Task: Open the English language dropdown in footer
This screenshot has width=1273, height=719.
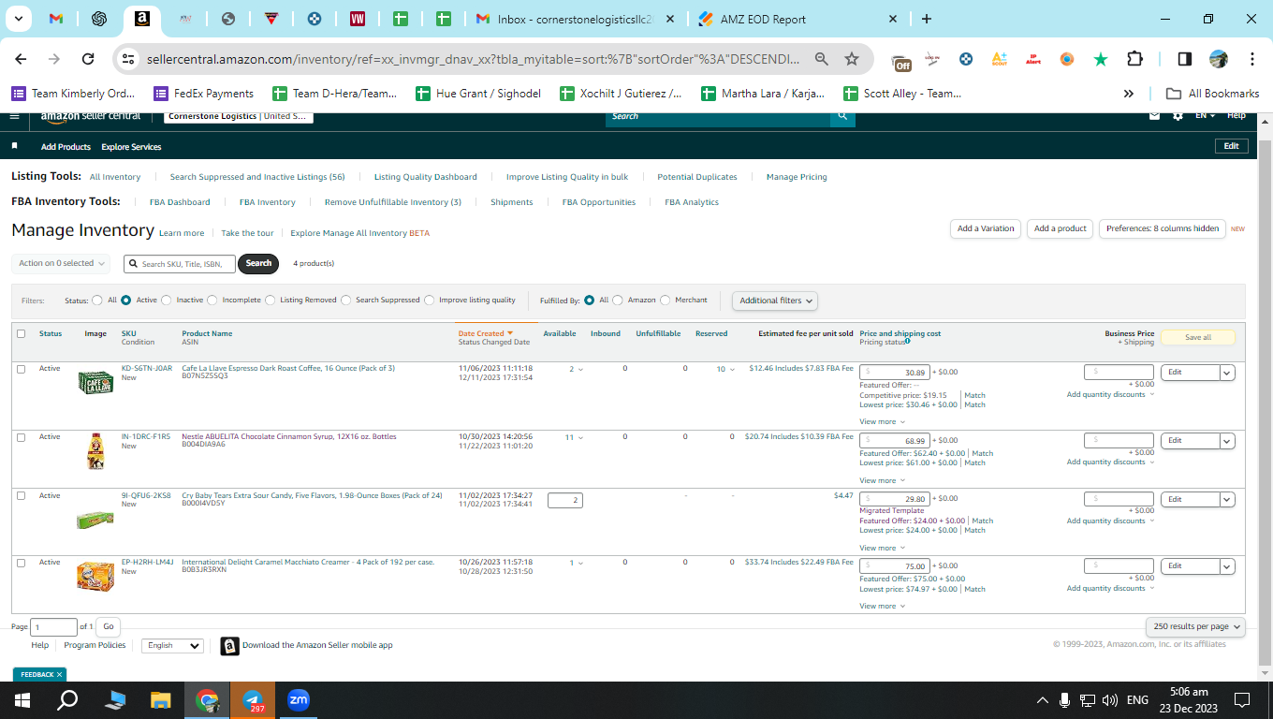Action: (172, 646)
